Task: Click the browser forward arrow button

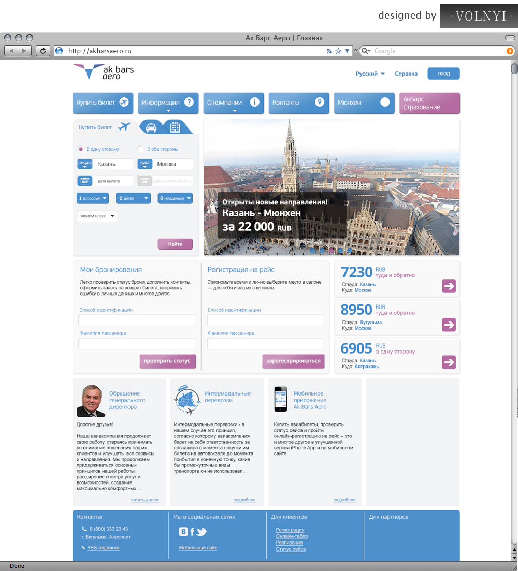Action: (x=24, y=51)
